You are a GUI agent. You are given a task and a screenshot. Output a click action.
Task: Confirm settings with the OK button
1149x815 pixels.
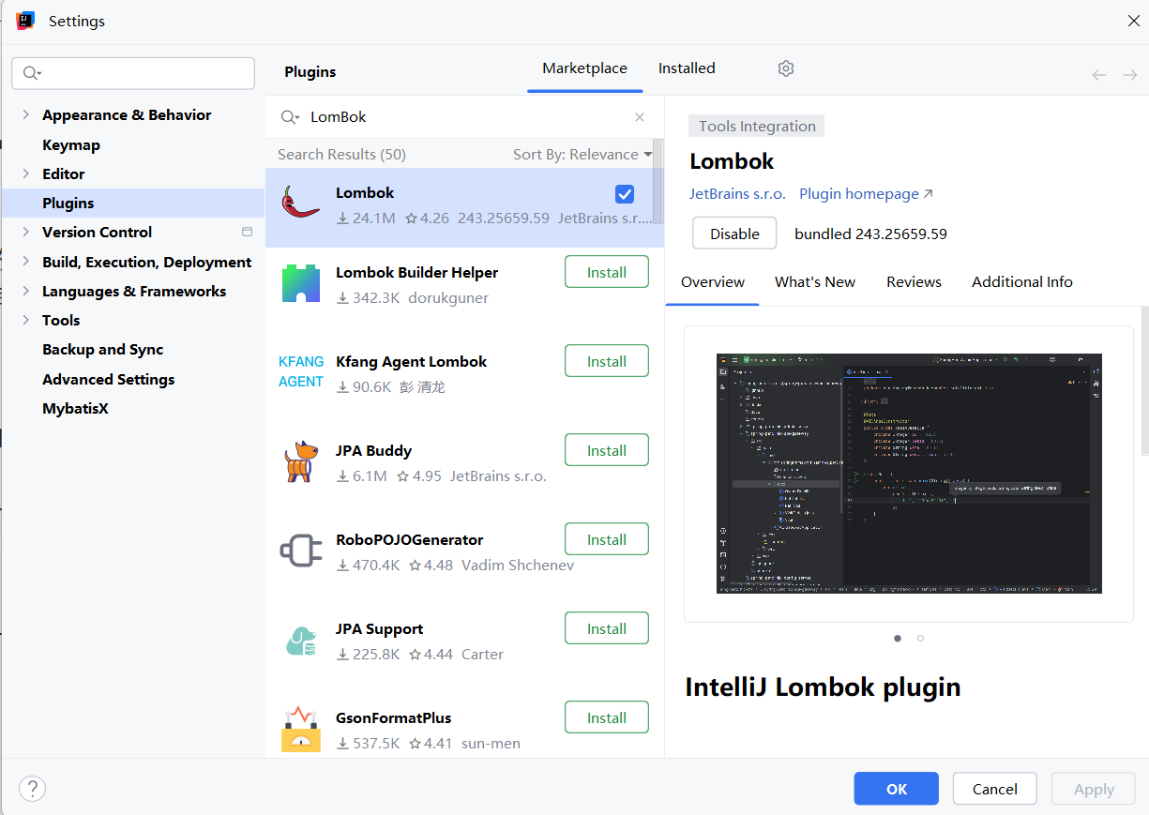(x=896, y=789)
